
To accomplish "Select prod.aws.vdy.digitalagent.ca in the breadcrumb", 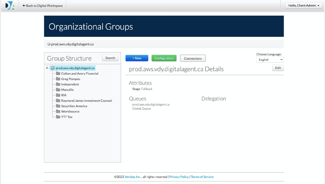I will point(72,44).
